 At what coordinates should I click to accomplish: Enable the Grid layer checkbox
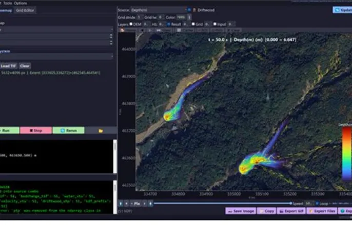tap(193, 24)
